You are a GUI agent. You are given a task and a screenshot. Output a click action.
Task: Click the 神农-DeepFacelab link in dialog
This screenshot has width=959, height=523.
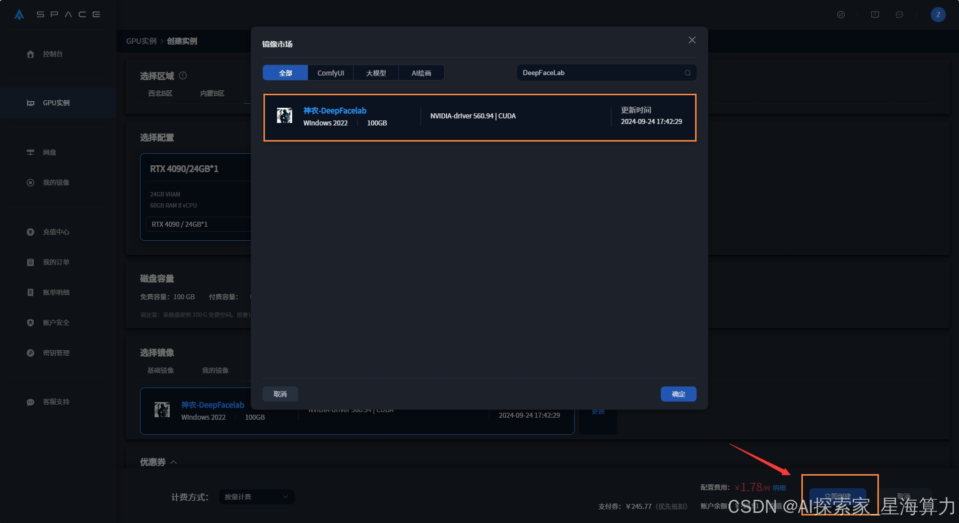click(x=334, y=110)
